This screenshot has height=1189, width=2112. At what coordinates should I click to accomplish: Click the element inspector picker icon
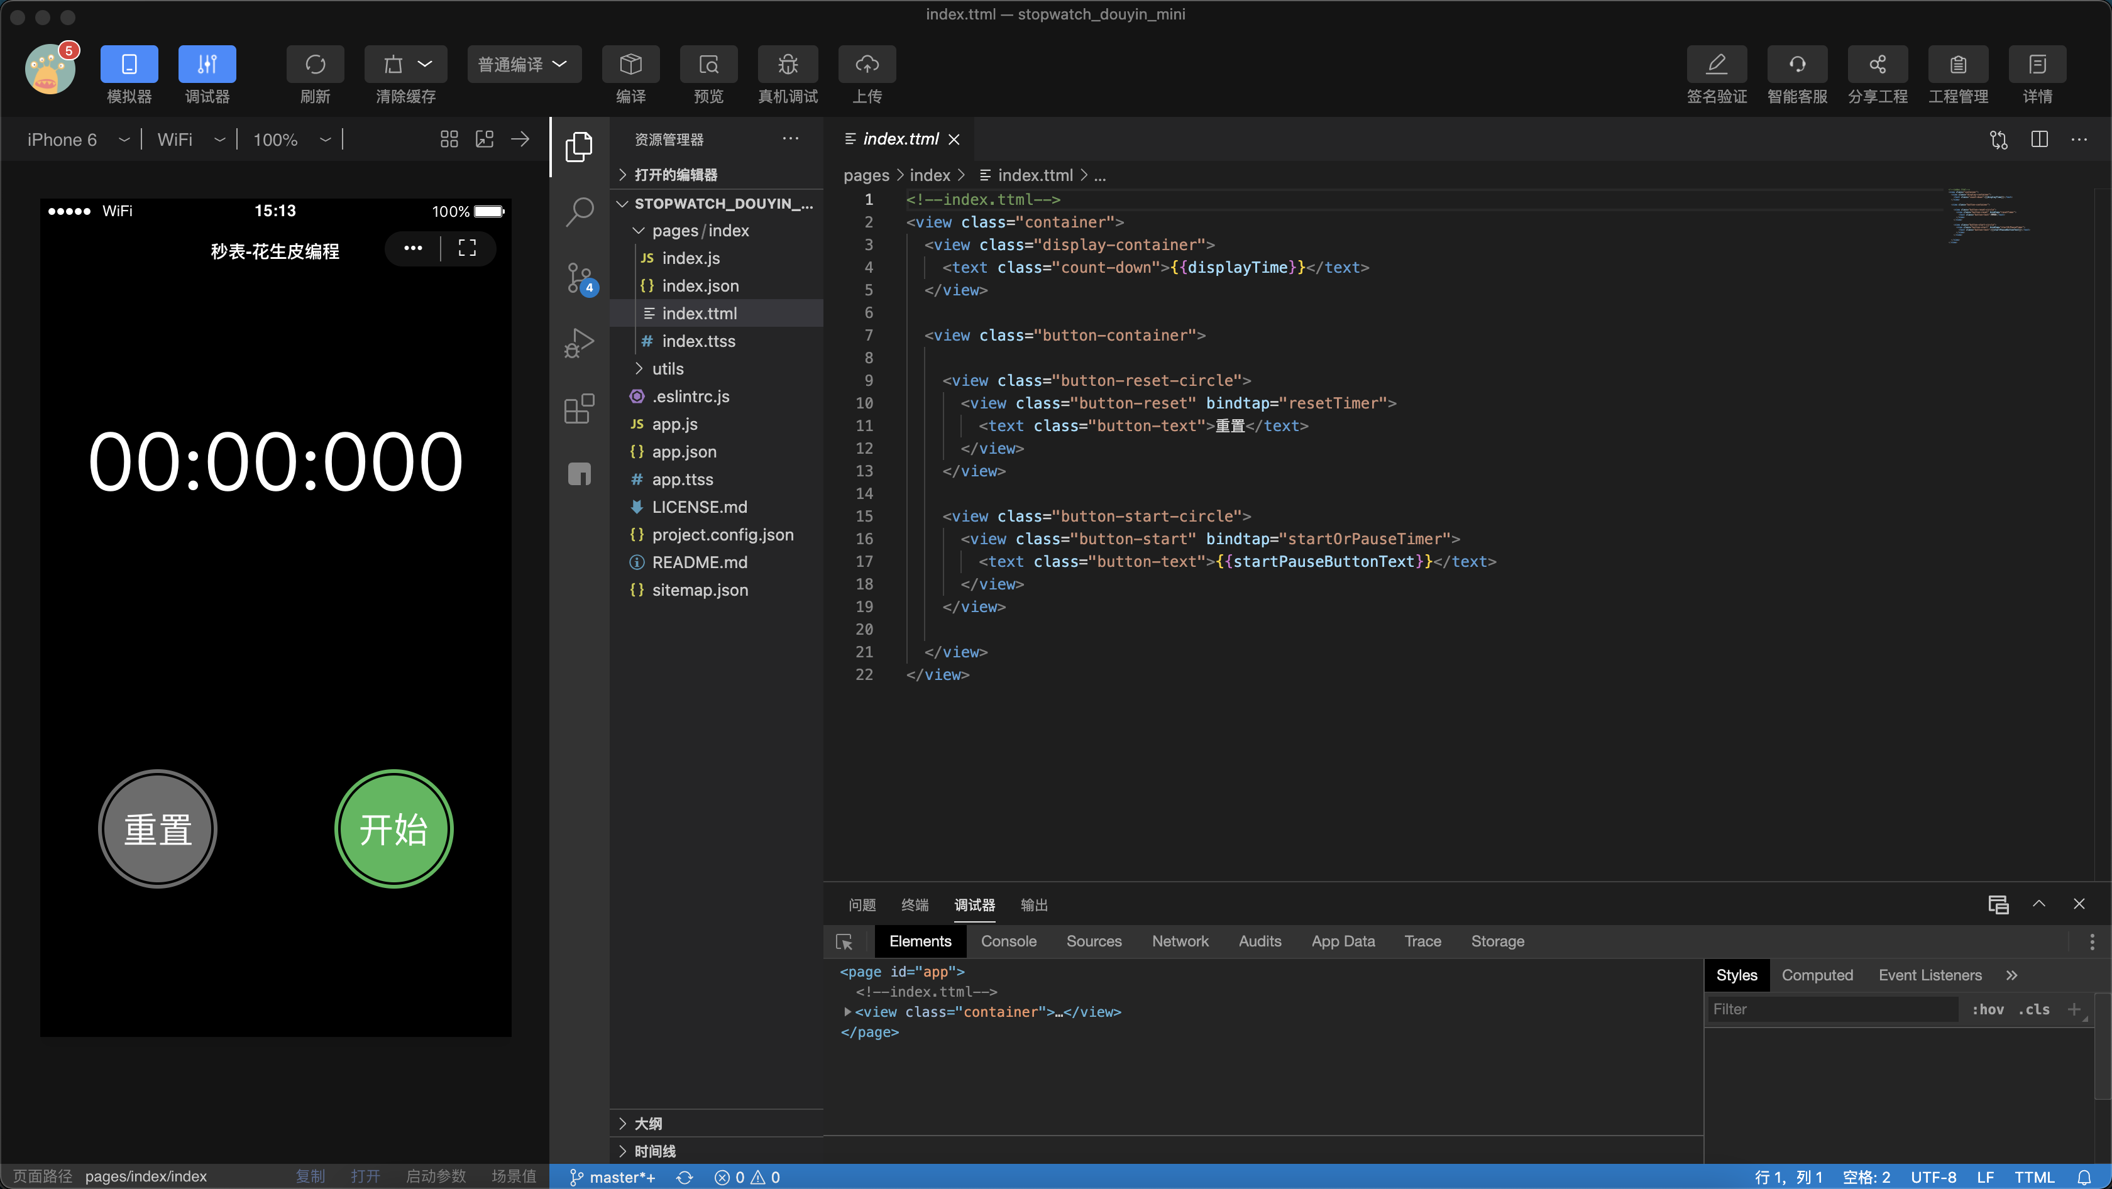pyautogui.click(x=844, y=941)
